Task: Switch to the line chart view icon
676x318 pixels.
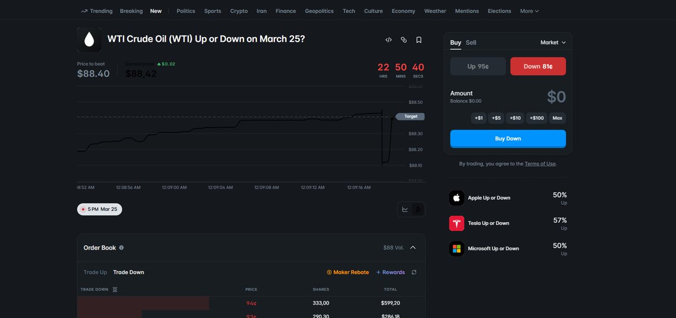Action: (404, 209)
